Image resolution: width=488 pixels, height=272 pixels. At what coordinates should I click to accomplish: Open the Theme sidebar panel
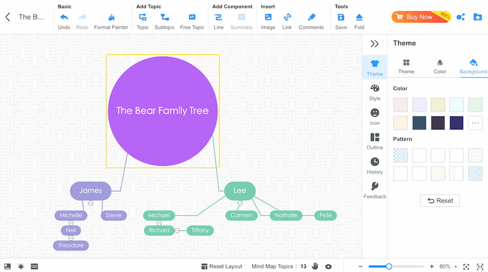click(x=375, y=68)
